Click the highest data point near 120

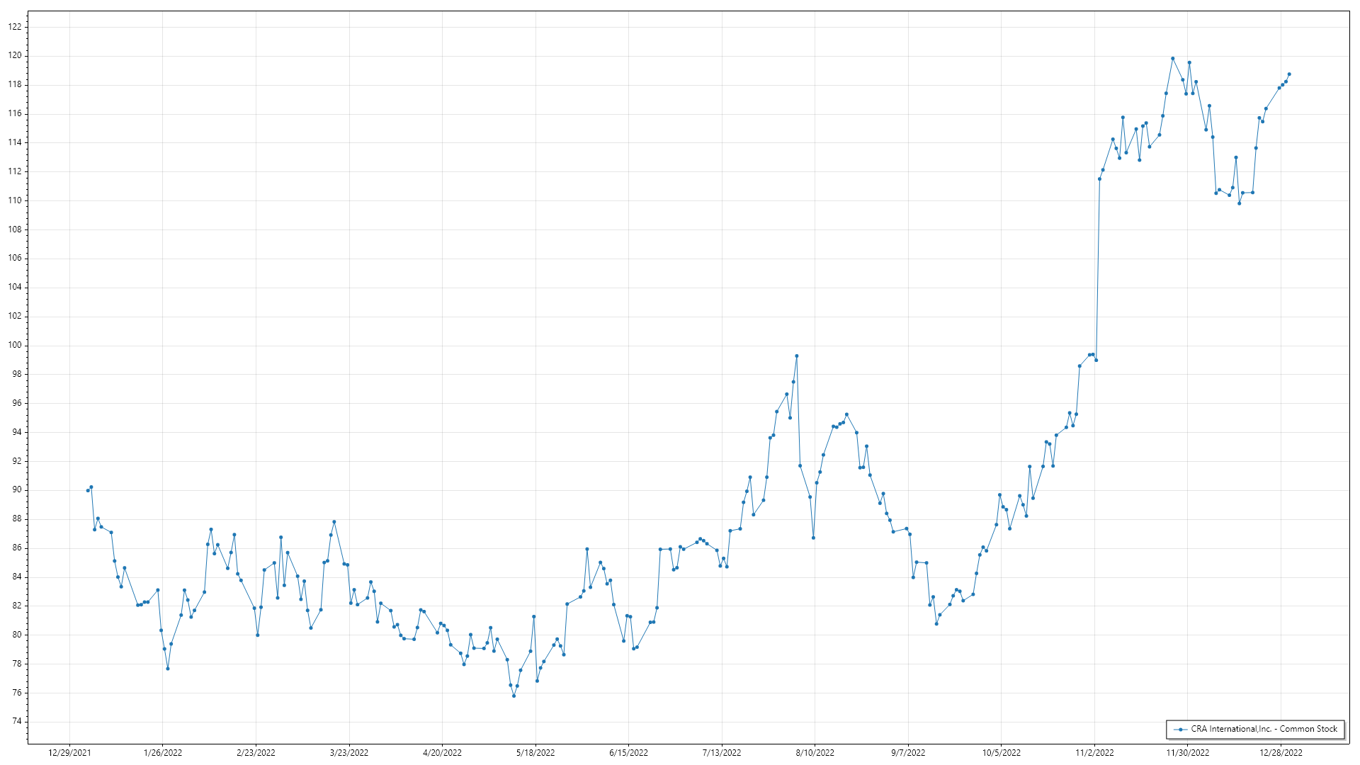(1172, 59)
